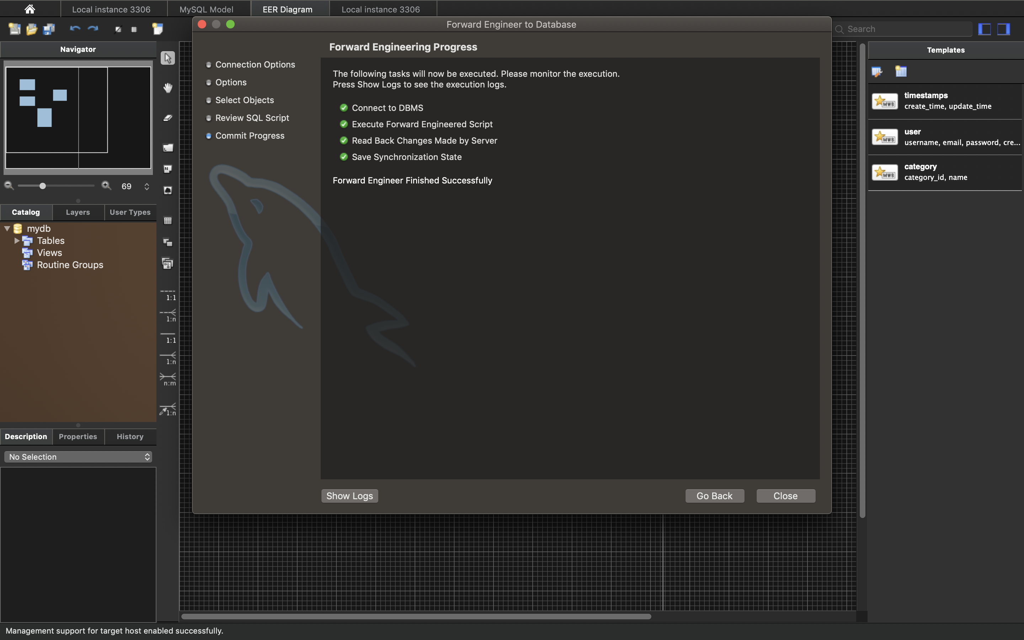The height and width of the screenshot is (640, 1024).
Task: Click the Close button in wizard
Action: [786, 496]
